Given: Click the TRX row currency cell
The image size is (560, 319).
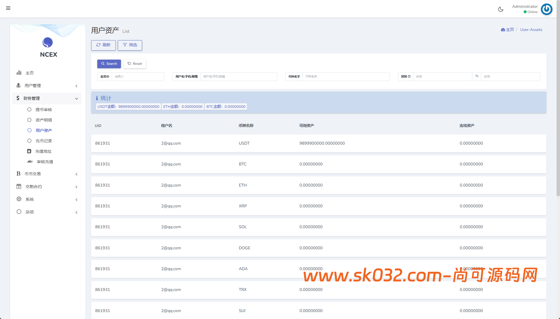Looking at the screenshot, I should tap(243, 290).
